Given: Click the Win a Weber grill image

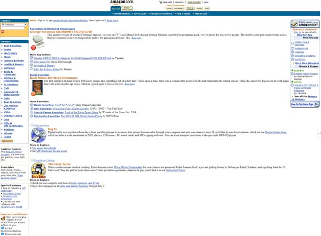Looking at the screenshot, I should (x=39, y=170).
